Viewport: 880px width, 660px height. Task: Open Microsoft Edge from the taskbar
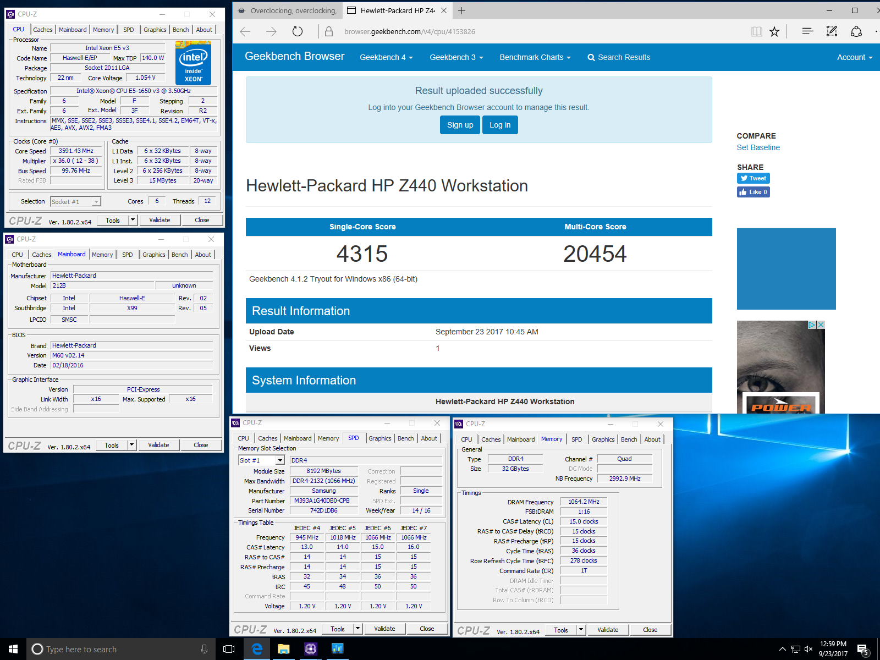(256, 649)
